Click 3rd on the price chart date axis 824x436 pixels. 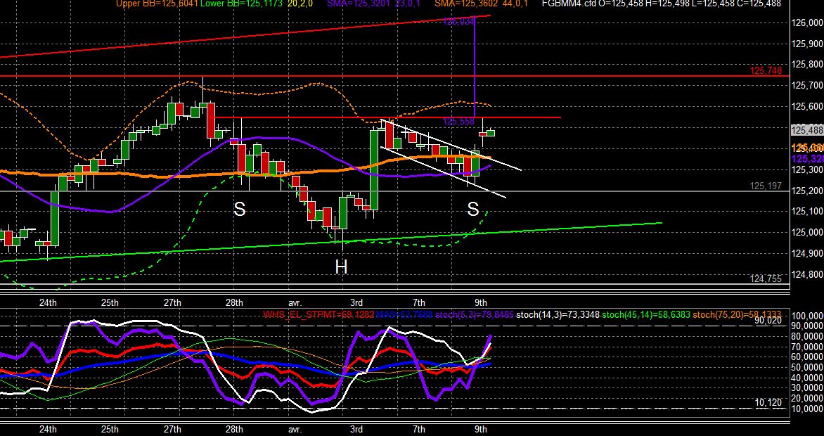click(x=356, y=302)
